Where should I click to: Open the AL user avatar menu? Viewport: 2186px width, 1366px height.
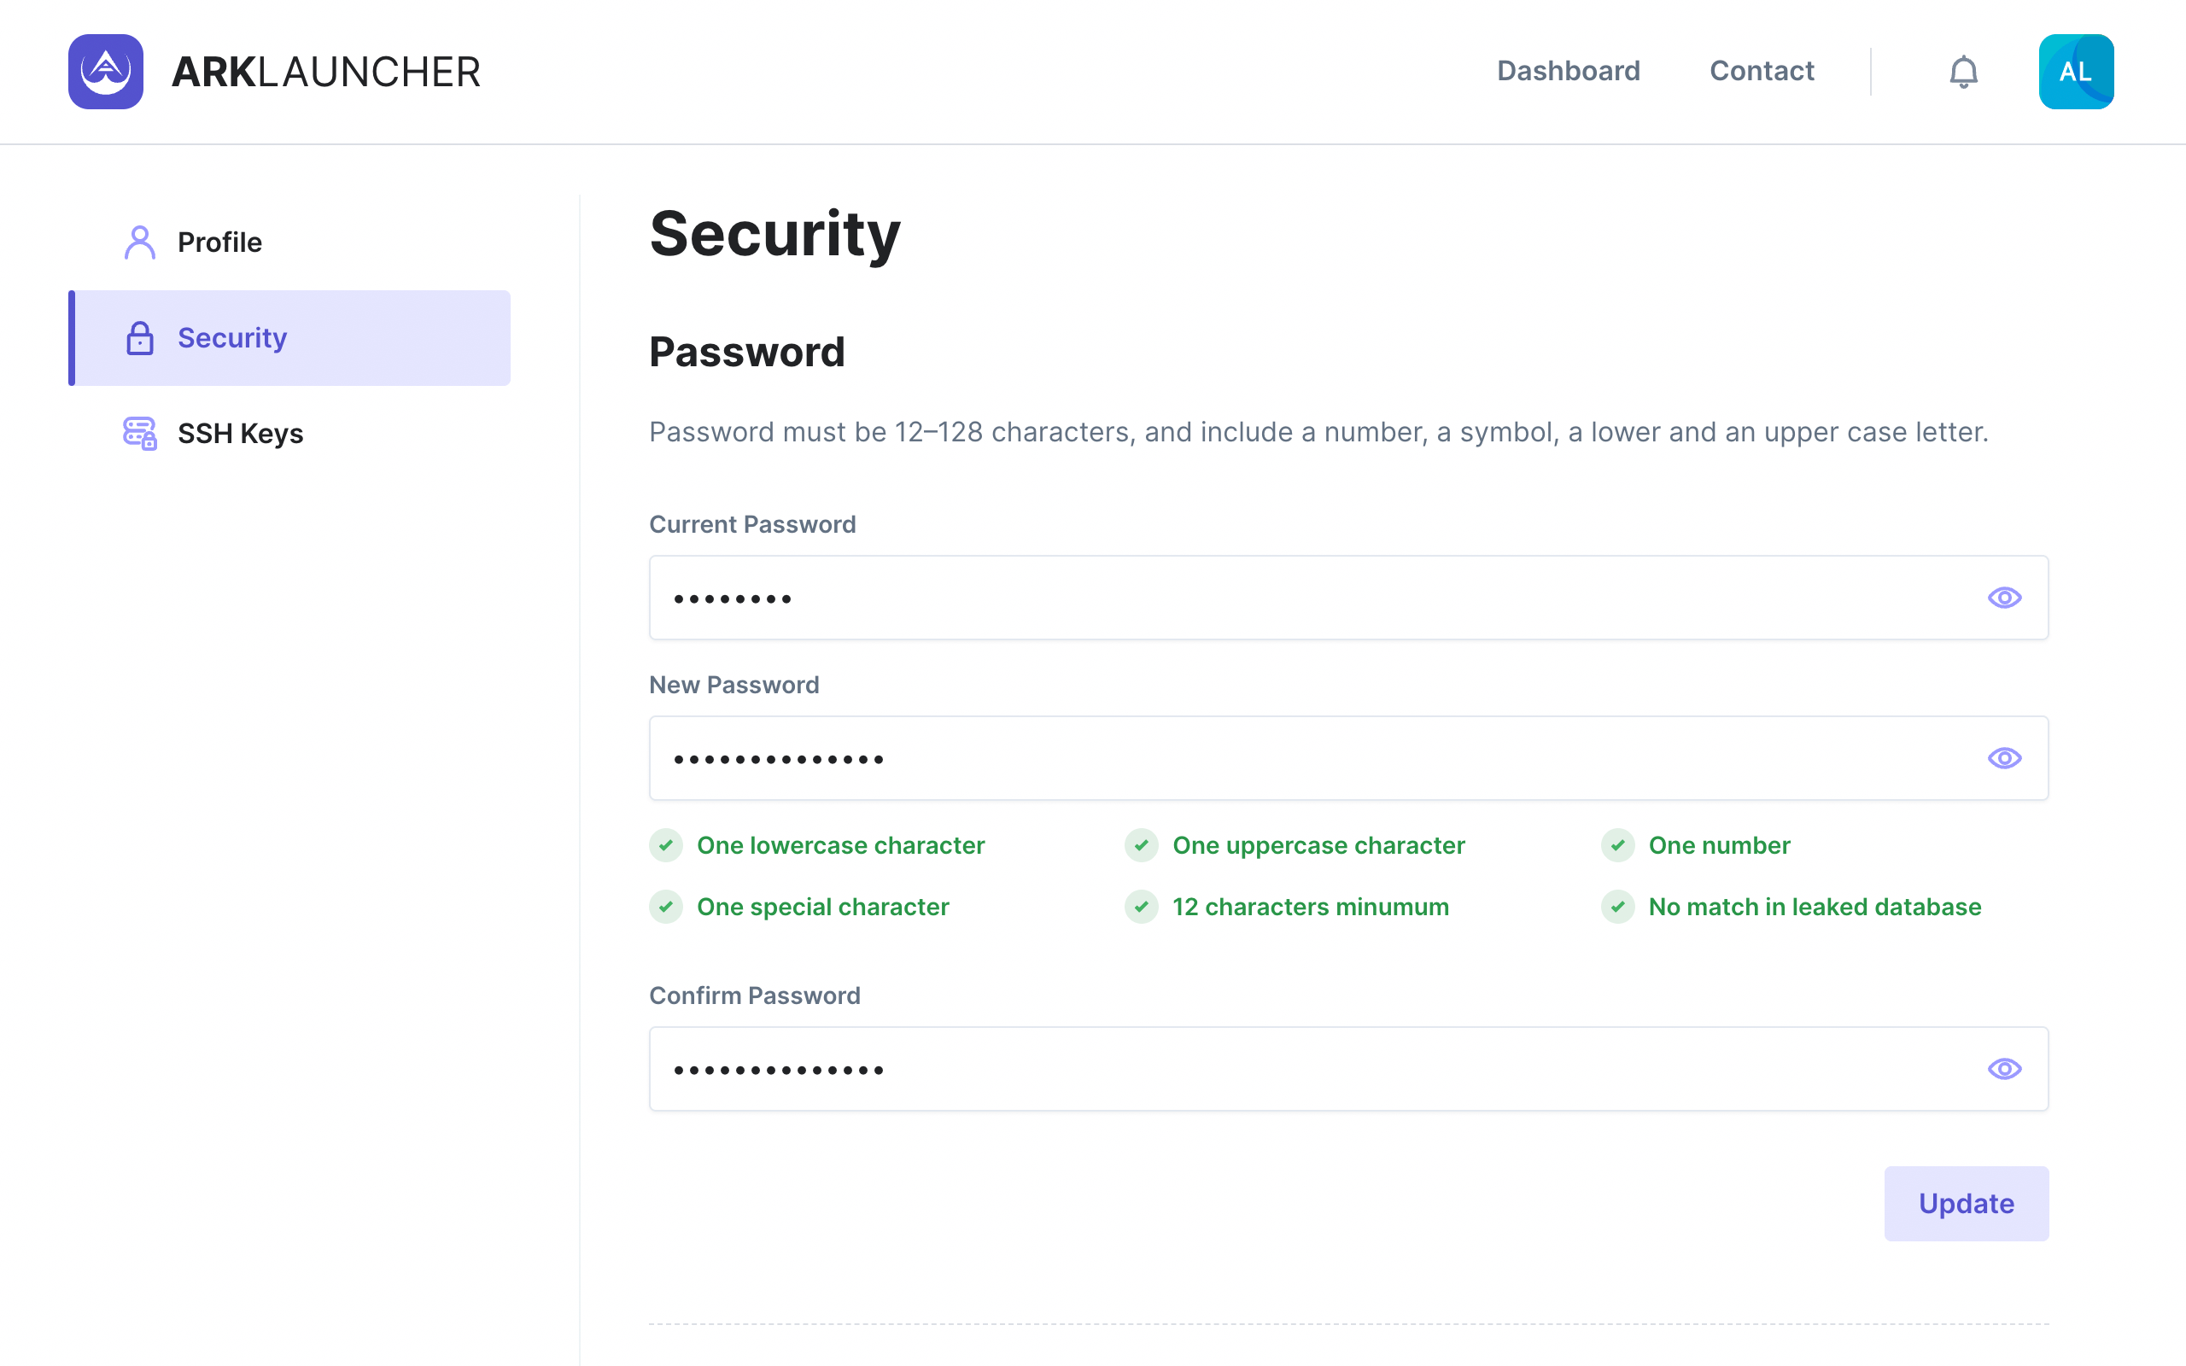(2075, 72)
